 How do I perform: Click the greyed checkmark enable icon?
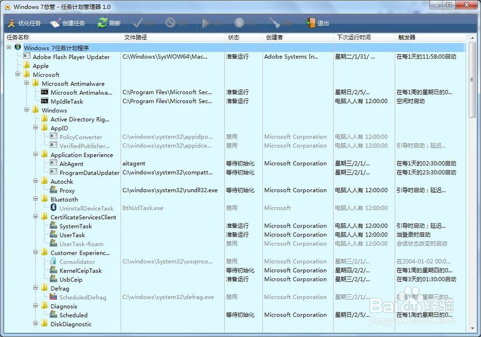coord(138,23)
